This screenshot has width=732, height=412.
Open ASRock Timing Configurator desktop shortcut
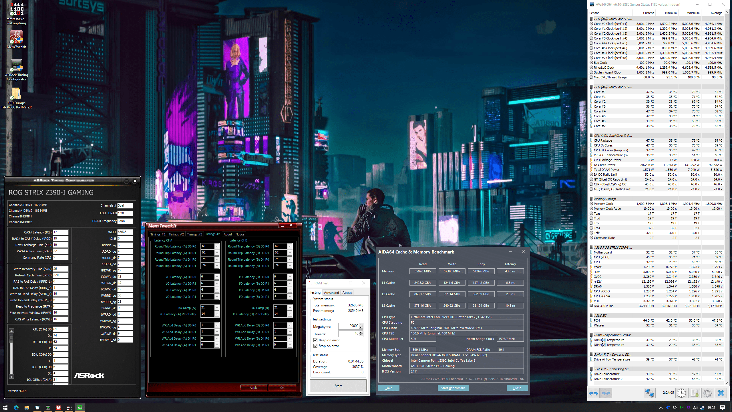[17, 70]
